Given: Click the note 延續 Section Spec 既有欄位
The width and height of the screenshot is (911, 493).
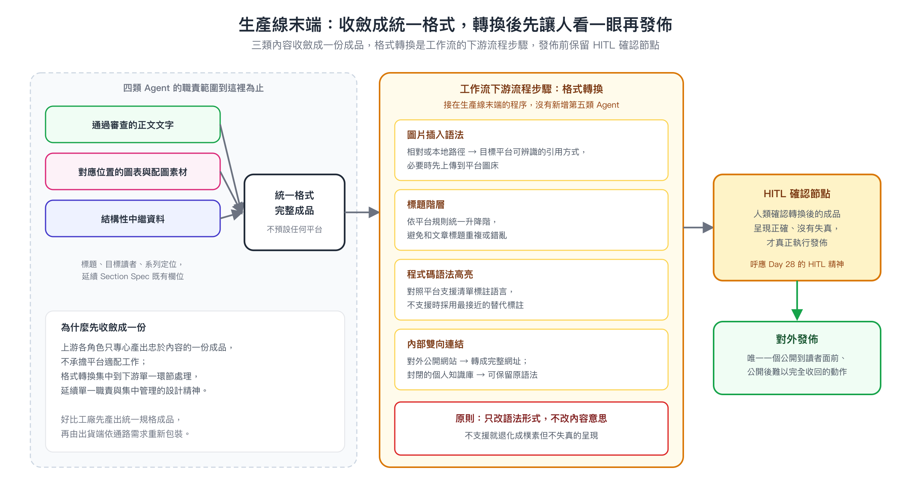Looking at the screenshot, I should (x=133, y=276).
